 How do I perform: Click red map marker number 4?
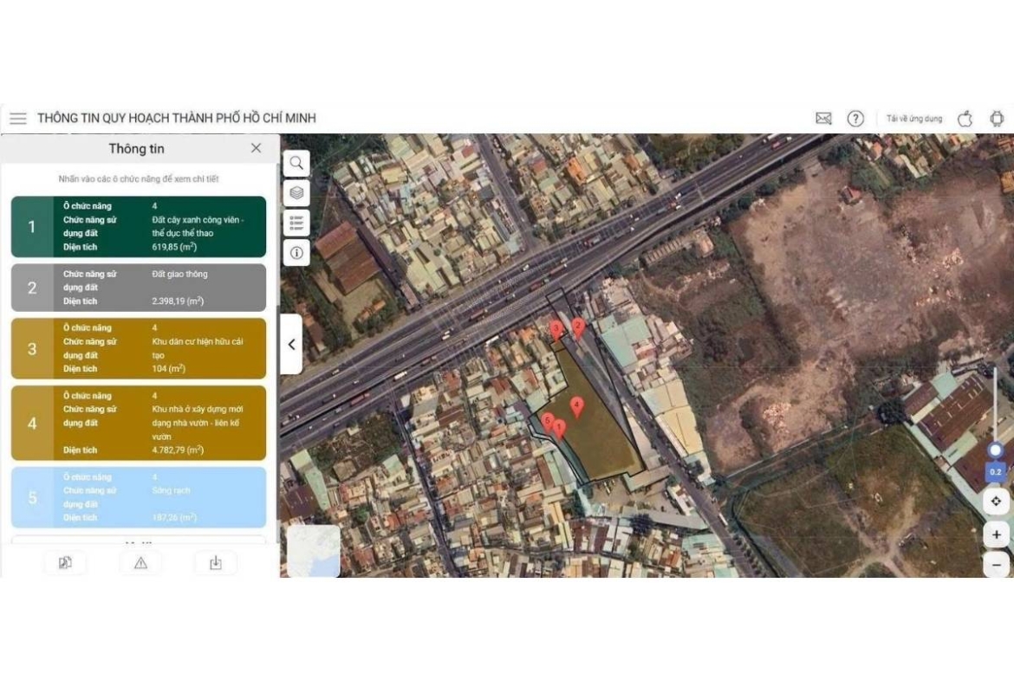pos(576,406)
